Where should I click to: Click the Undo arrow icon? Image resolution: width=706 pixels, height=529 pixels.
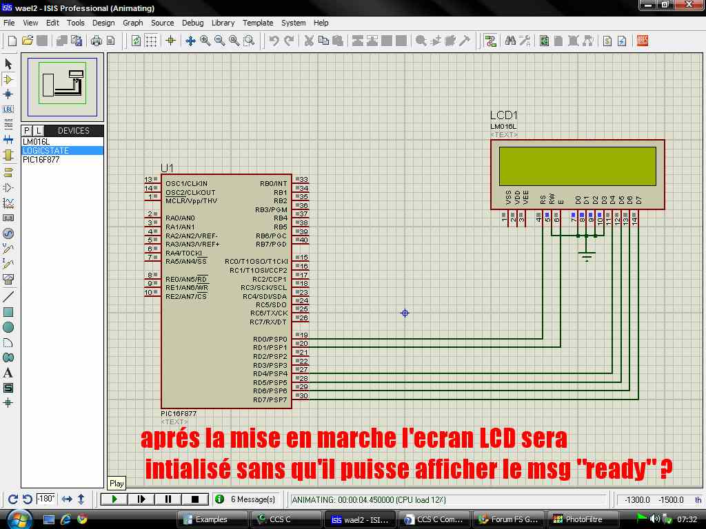(274, 41)
